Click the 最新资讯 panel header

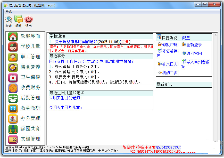[x=184, y=85]
